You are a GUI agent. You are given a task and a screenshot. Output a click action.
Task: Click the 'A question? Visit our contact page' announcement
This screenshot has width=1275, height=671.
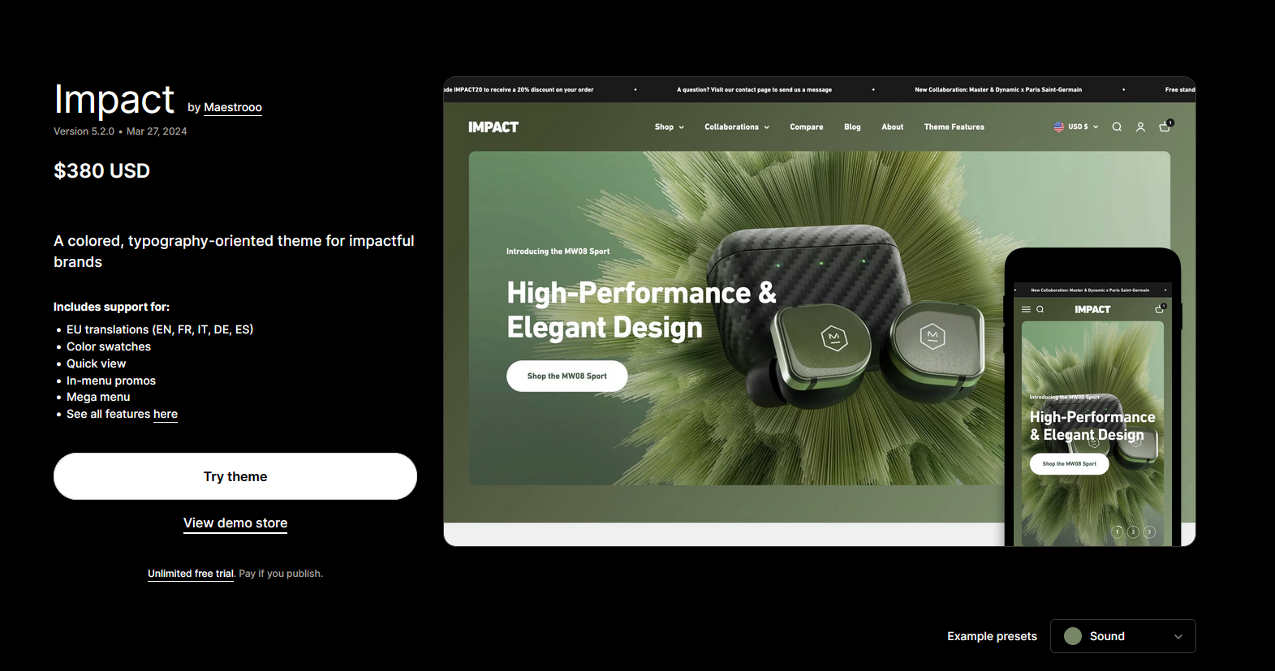pos(754,90)
